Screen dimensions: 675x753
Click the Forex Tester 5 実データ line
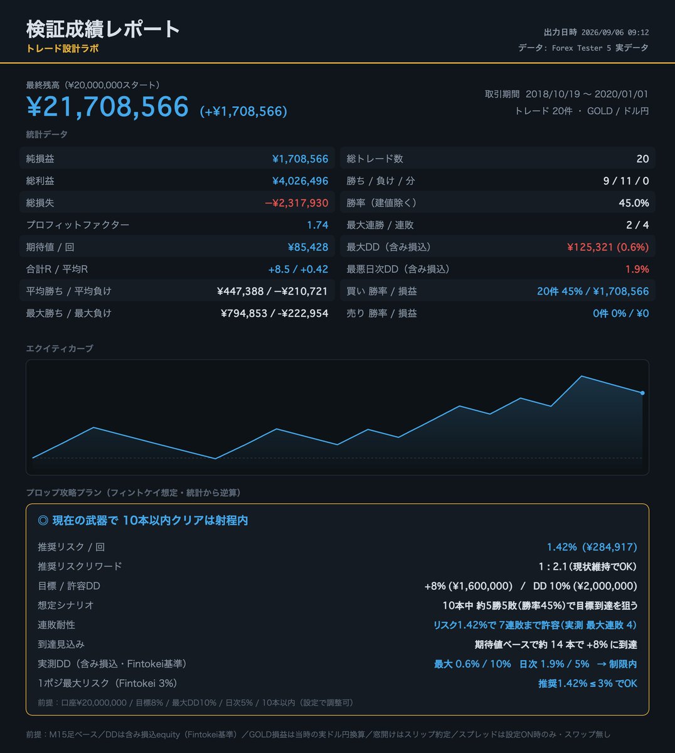coord(583,48)
